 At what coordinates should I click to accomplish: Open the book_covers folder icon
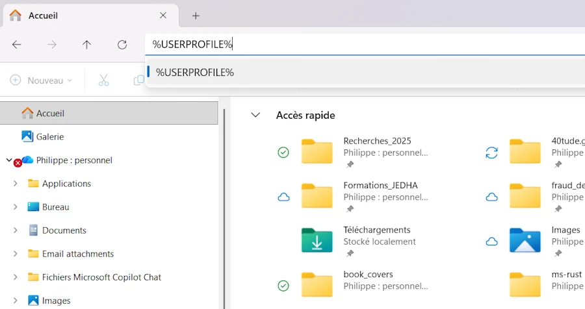pos(317,285)
